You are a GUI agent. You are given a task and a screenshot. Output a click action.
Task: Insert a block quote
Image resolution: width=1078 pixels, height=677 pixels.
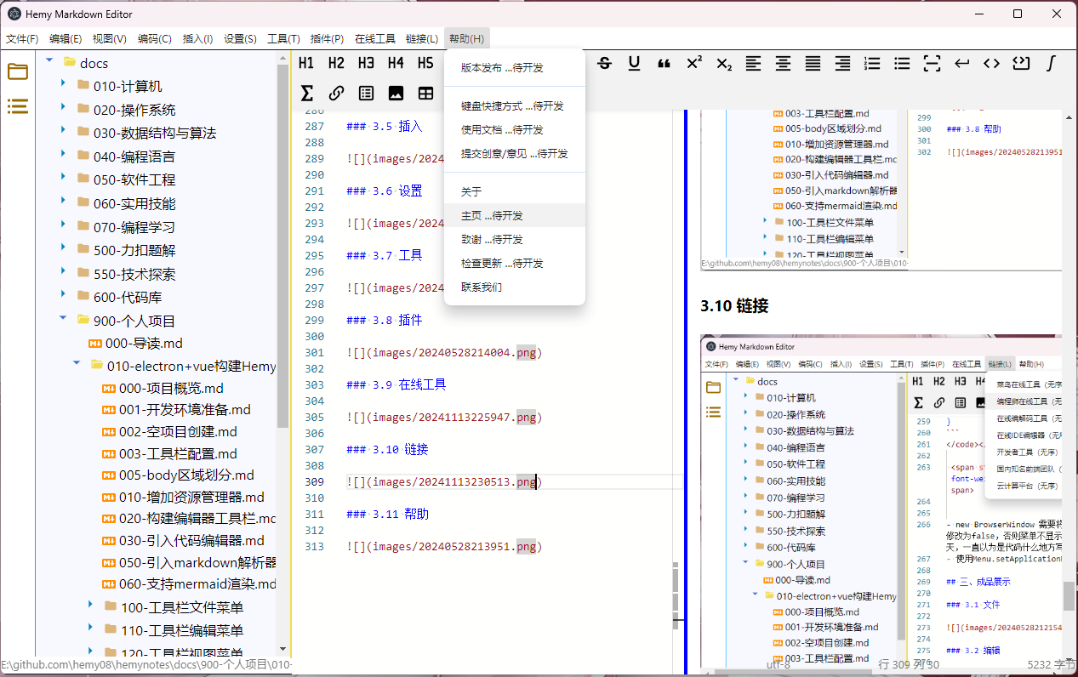664,63
